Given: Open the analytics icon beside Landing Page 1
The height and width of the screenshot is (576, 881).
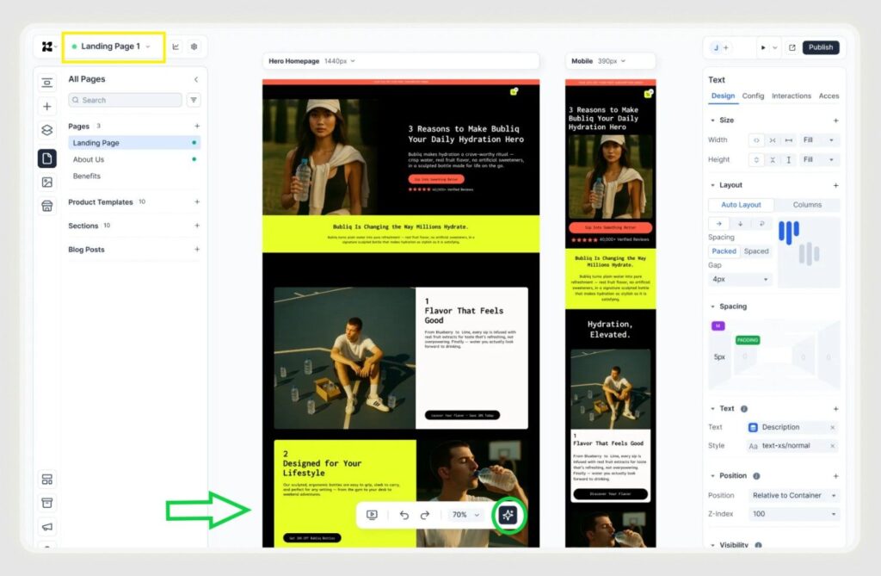Looking at the screenshot, I should [x=175, y=46].
